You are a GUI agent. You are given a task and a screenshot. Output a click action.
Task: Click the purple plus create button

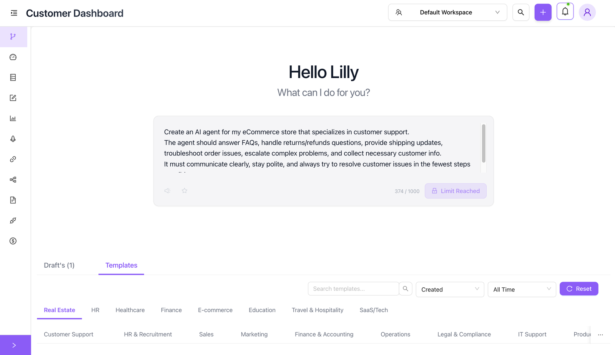[x=543, y=12]
